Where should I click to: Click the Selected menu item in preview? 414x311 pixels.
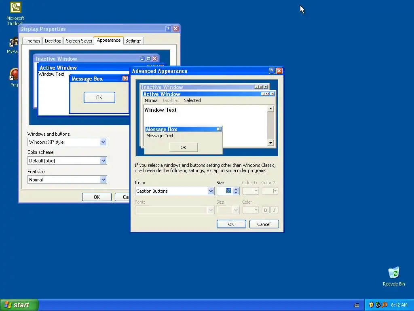coord(192,100)
